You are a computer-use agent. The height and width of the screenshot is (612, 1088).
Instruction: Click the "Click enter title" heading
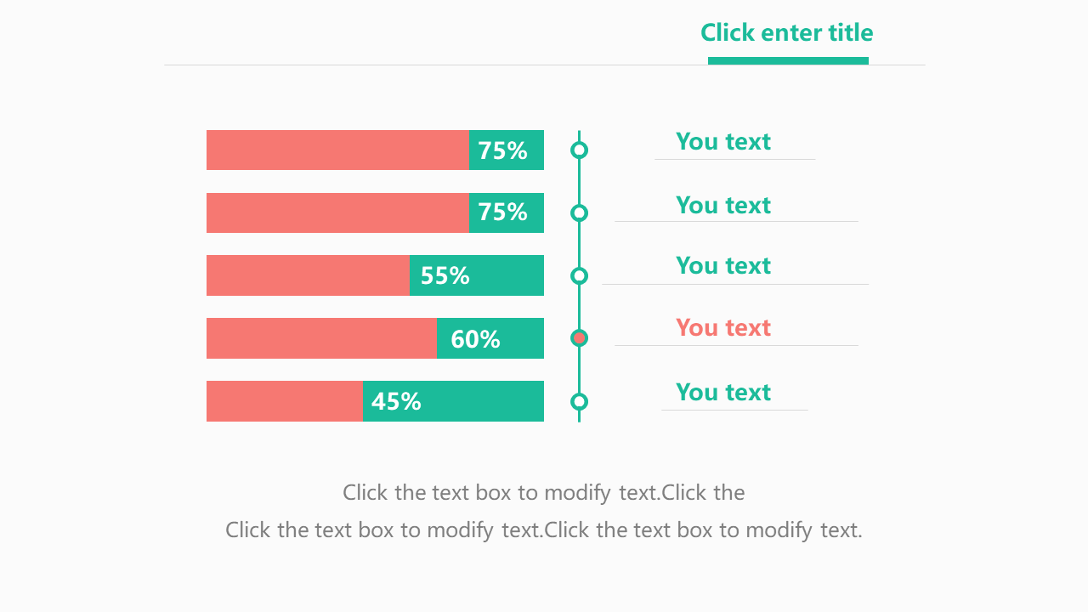(x=786, y=33)
